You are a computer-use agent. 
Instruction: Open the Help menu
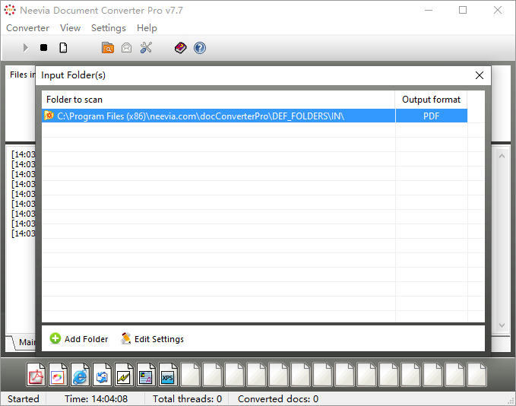[x=147, y=28]
